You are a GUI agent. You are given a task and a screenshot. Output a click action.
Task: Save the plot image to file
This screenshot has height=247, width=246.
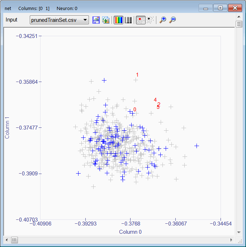point(96,20)
